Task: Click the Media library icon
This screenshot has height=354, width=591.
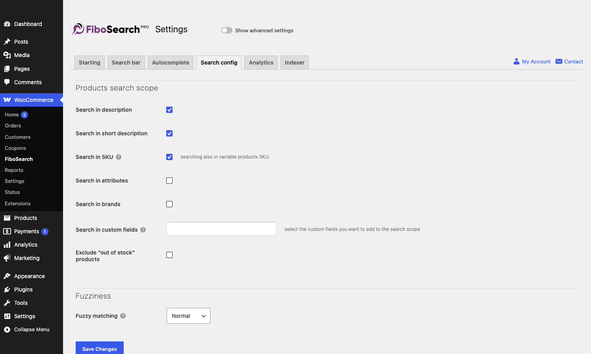Action: click(7, 55)
